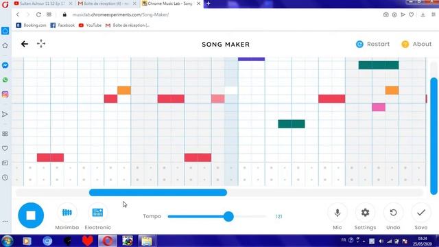Open browser downloads icon
This screenshot has height=247, width=439.
(x=423, y=14)
